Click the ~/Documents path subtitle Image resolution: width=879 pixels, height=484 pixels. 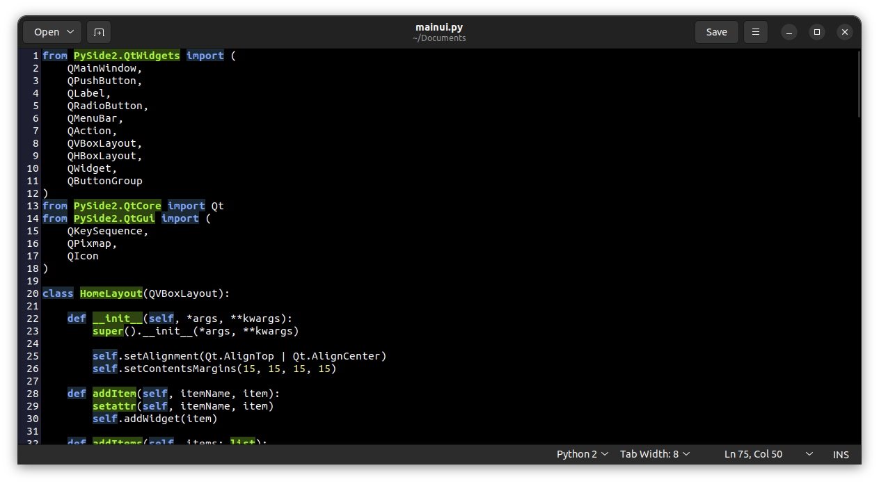coord(439,38)
